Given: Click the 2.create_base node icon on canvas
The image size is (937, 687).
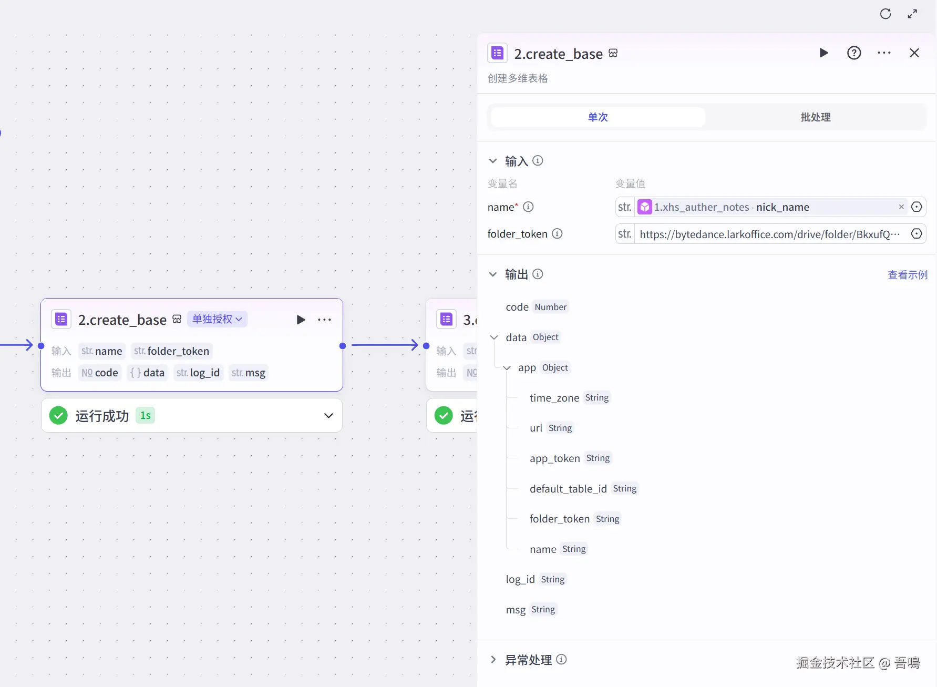Looking at the screenshot, I should point(61,319).
